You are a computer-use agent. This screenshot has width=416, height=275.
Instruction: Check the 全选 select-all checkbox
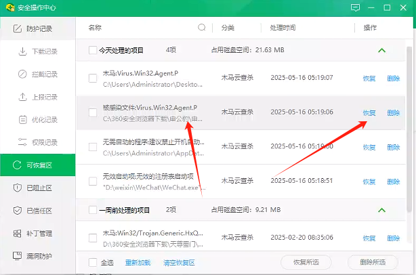93,262
